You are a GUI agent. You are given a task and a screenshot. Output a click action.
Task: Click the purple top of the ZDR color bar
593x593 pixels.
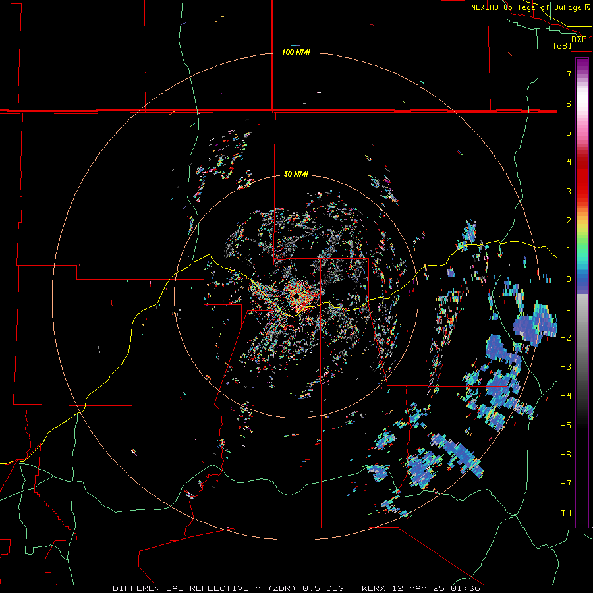(x=582, y=65)
